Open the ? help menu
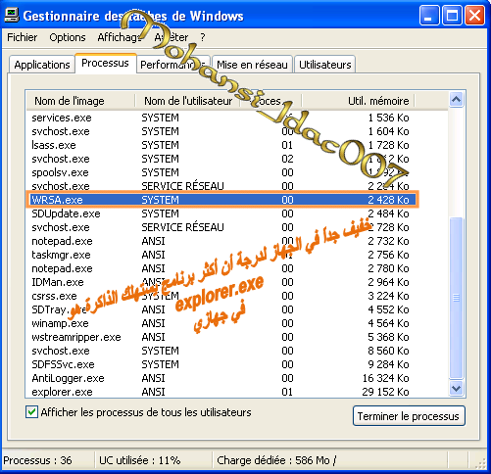Viewport: 491px width, 474px height. pos(203,37)
